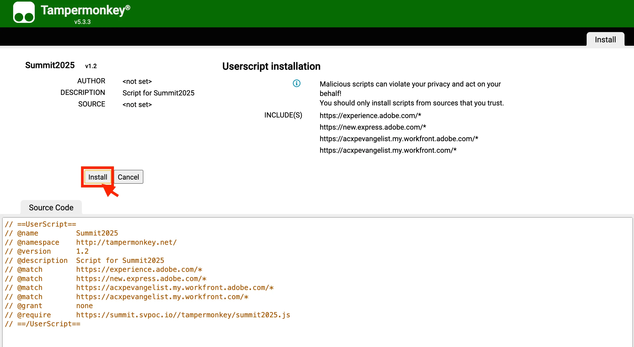Click the Tampermonkey v5.3.3 version text
This screenshot has height=347, width=634.
[82, 22]
